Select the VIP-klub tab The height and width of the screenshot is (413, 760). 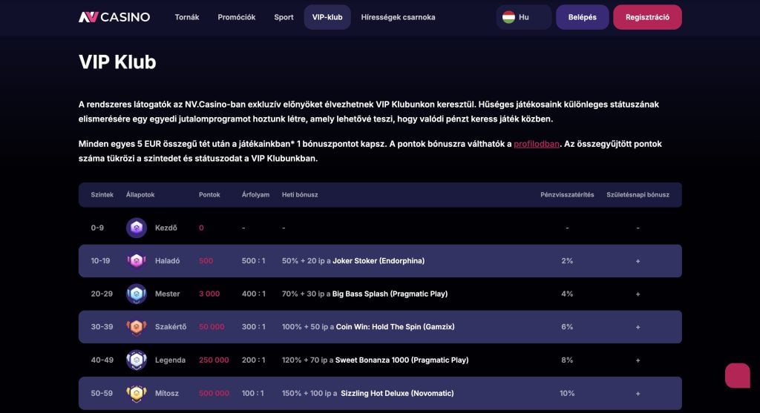tap(327, 17)
